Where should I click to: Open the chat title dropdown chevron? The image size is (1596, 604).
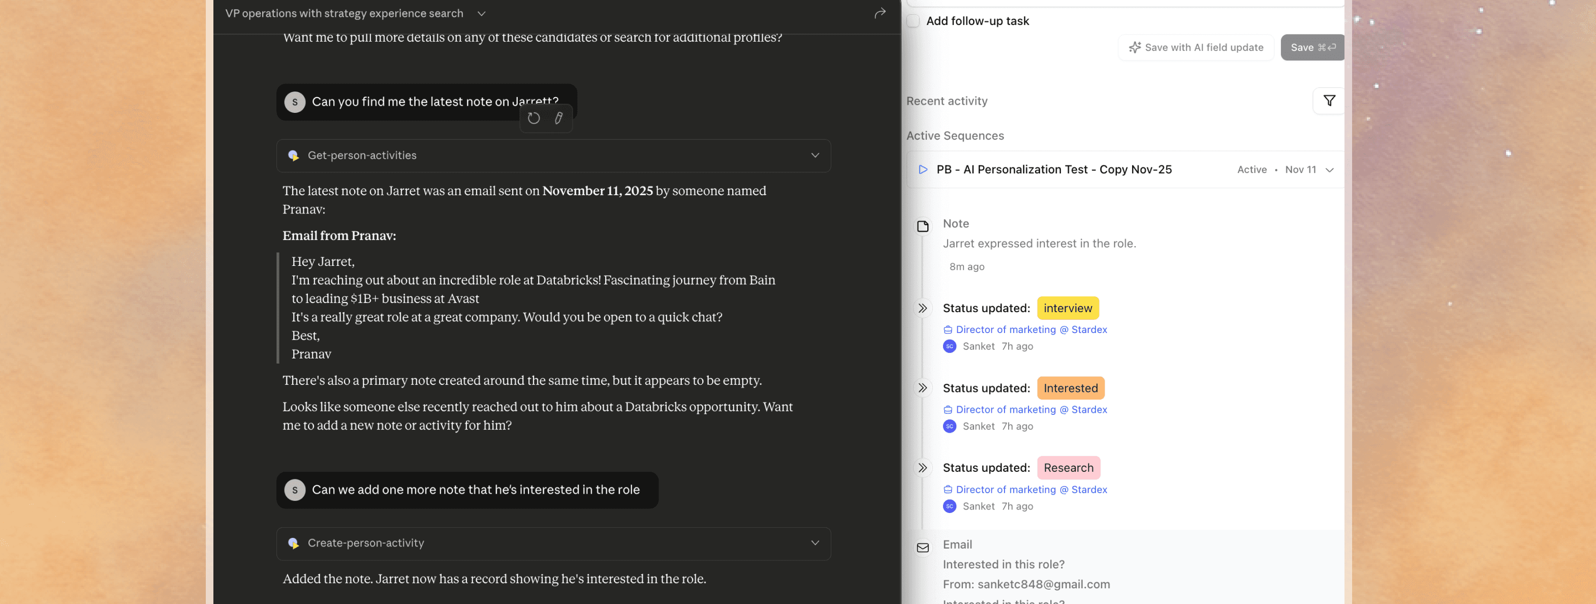click(x=481, y=14)
